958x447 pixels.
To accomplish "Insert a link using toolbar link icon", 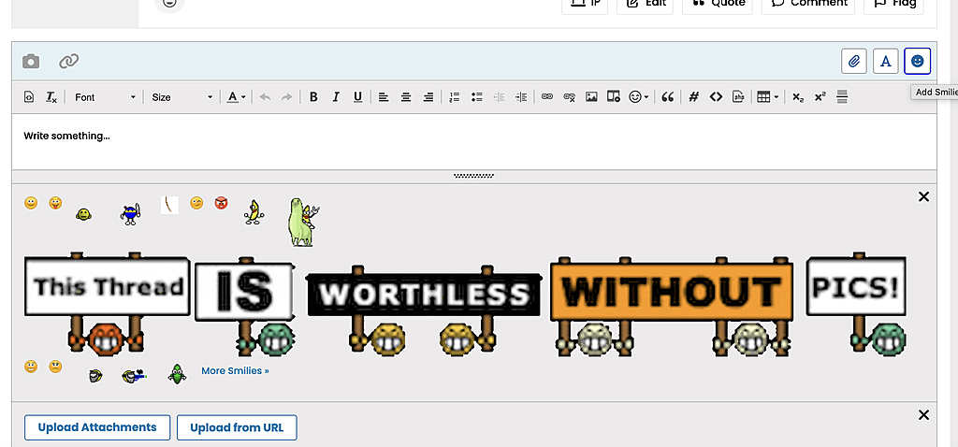I will pos(546,97).
